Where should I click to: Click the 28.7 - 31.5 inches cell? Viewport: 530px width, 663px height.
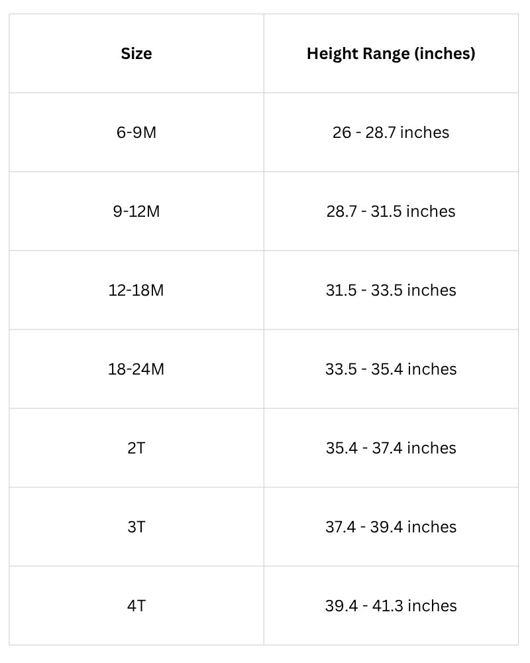pos(391,211)
